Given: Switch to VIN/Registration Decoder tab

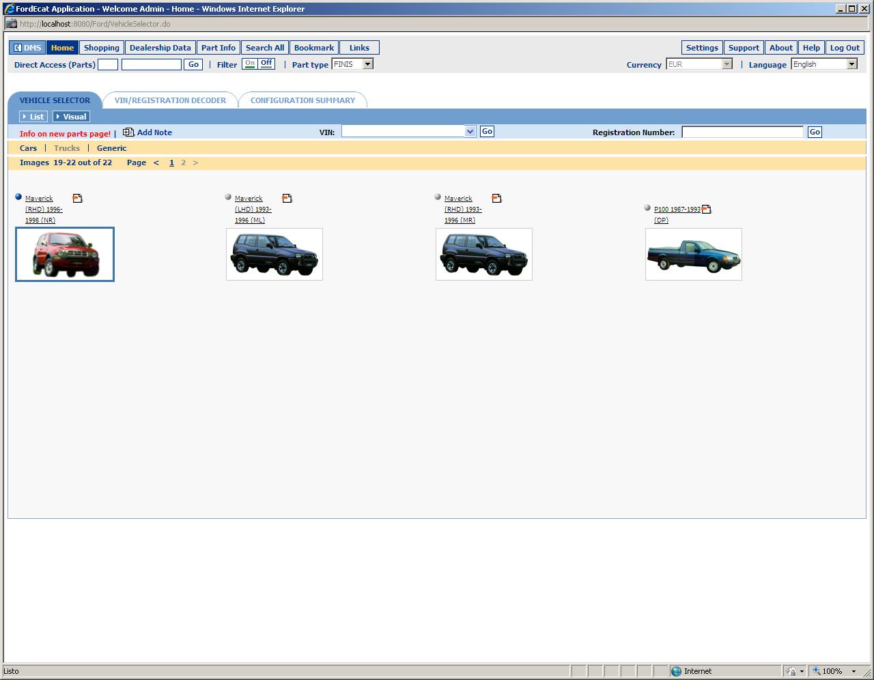Looking at the screenshot, I should [170, 100].
